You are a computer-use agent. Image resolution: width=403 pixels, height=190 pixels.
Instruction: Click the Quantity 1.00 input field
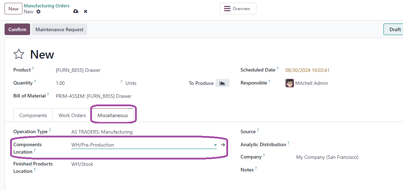click(87, 83)
